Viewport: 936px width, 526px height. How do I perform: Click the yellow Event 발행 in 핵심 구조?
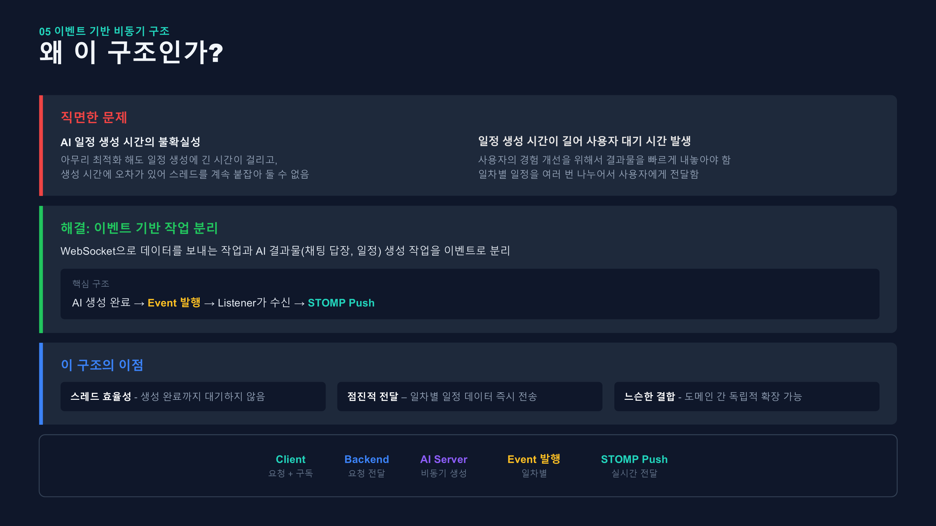[174, 303]
